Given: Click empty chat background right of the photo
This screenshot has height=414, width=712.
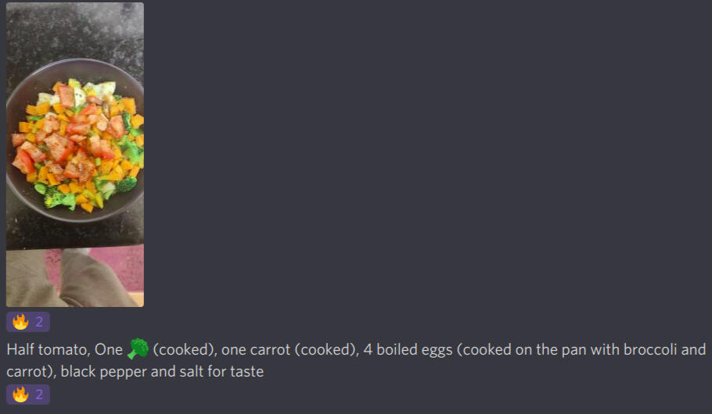Looking at the screenshot, I should click(x=430, y=156).
